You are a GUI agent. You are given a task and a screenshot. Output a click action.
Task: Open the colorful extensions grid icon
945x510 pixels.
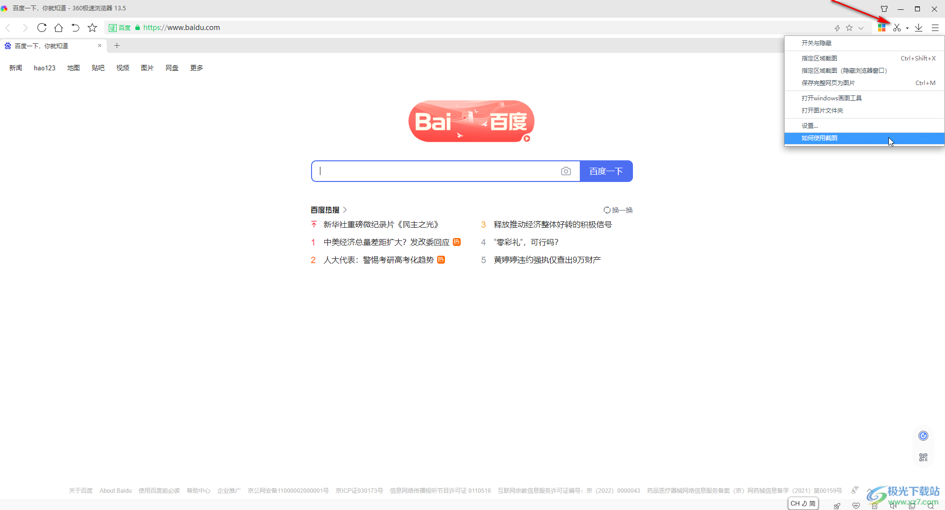(x=882, y=28)
